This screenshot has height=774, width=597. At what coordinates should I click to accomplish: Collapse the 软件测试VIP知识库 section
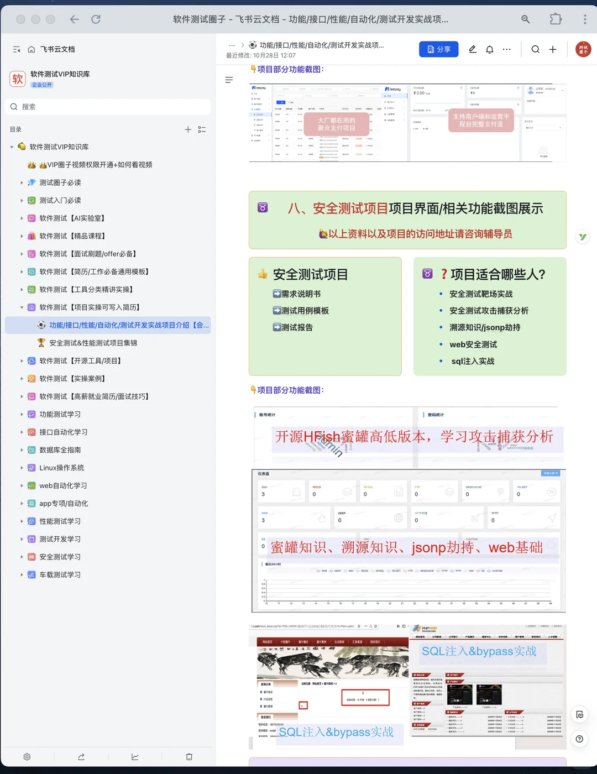(x=11, y=147)
